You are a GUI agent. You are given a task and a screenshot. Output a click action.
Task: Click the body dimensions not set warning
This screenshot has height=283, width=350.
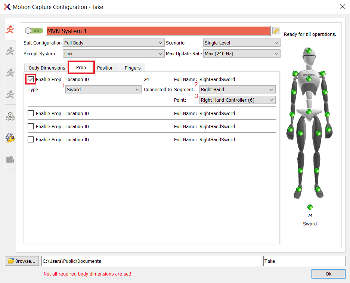pos(87,274)
